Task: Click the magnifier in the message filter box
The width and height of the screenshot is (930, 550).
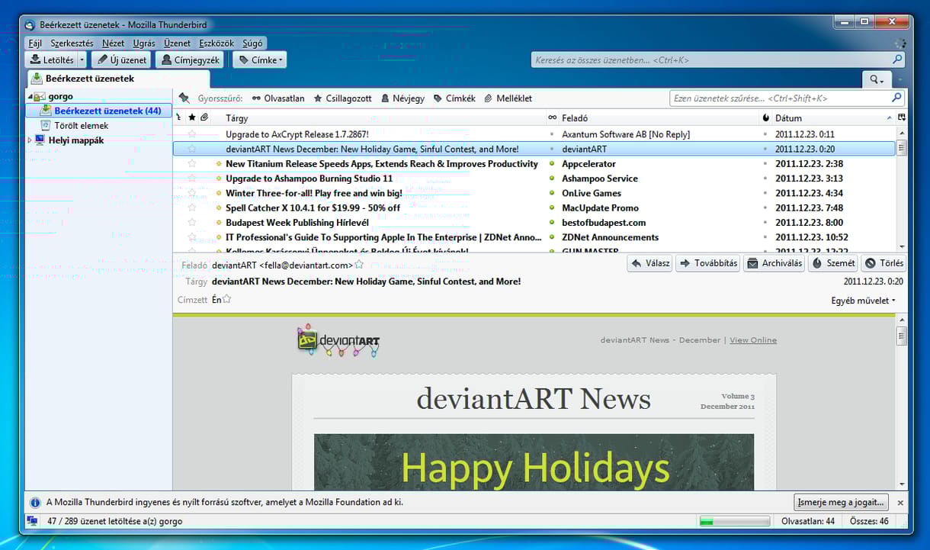Action: point(896,98)
